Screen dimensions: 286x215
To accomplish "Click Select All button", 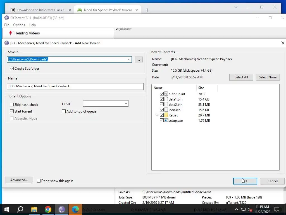I will (241, 77).
